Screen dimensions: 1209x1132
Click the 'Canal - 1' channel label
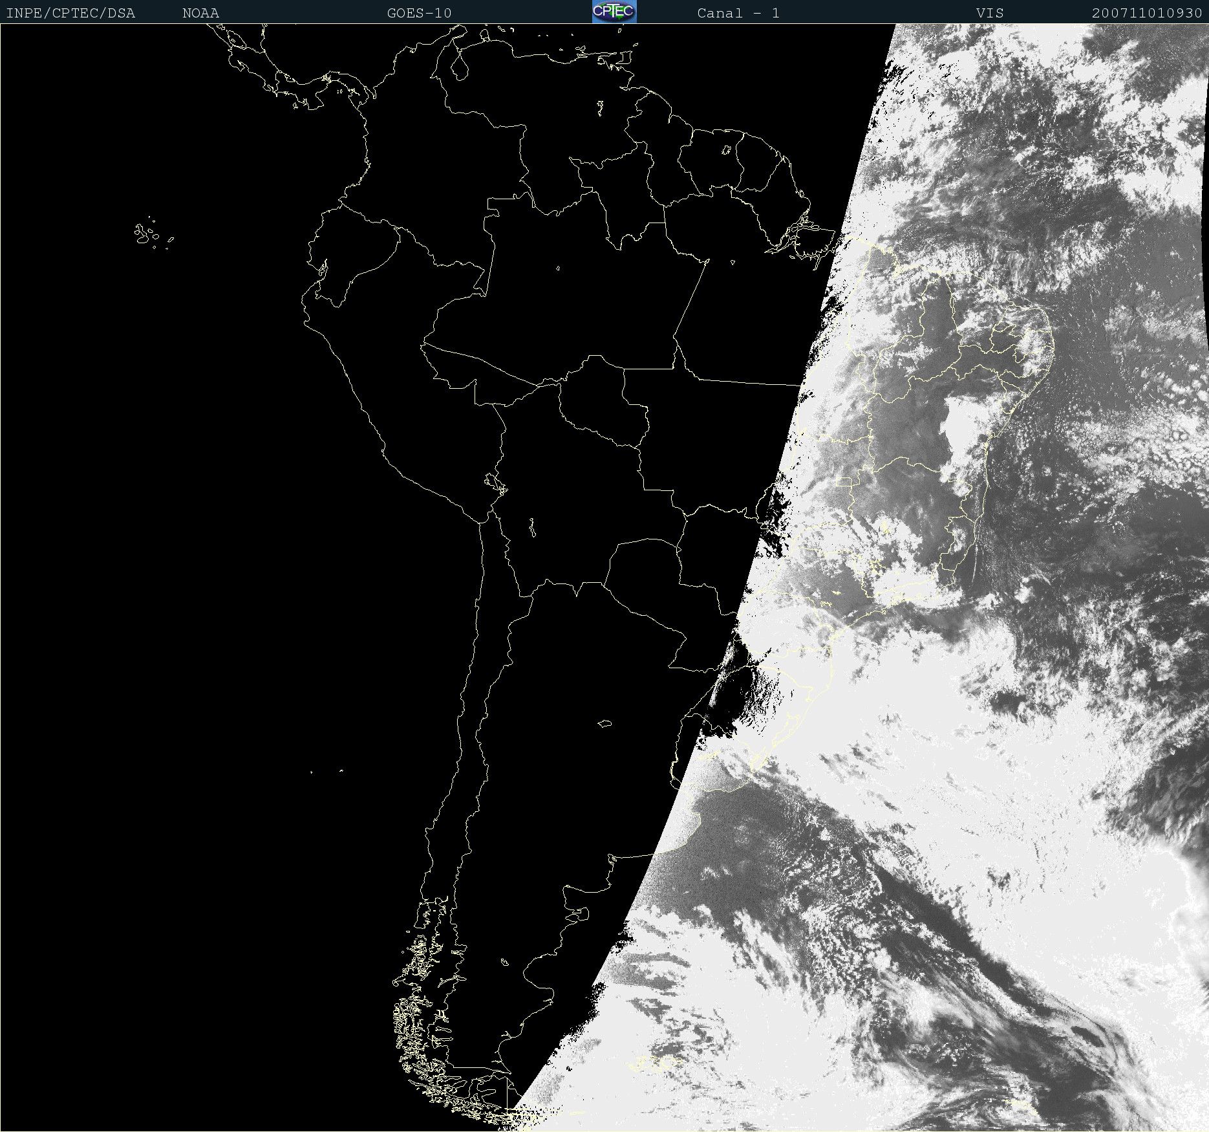coord(738,13)
